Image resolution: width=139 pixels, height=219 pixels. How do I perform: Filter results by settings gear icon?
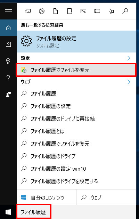42,11
